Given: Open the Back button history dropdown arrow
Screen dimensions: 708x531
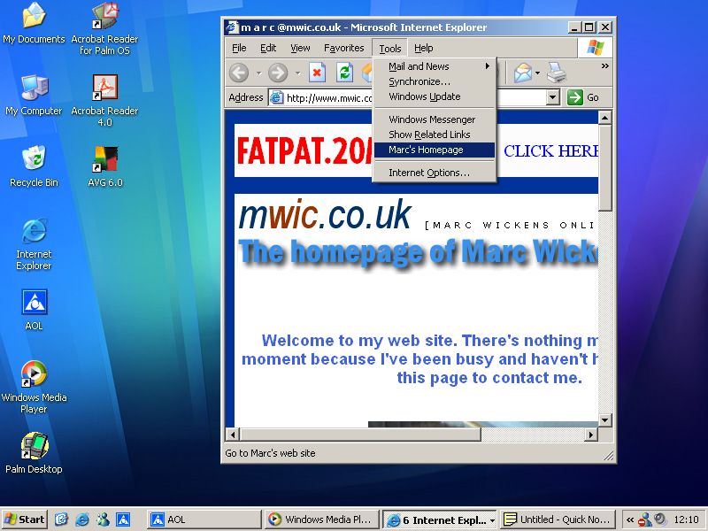Looking at the screenshot, I should (x=258, y=73).
